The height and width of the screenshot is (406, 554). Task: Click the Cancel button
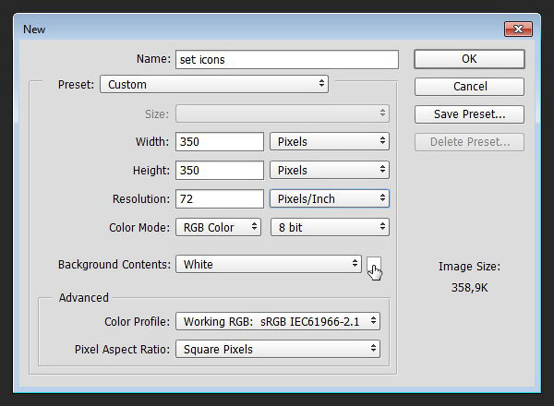coord(469,87)
